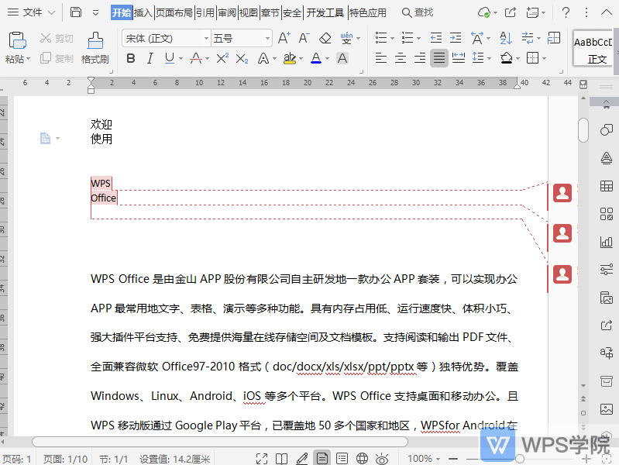Viewport: 619px width, 465px height.
Task: Toggle justified text alignment
Action: [439, 58]
